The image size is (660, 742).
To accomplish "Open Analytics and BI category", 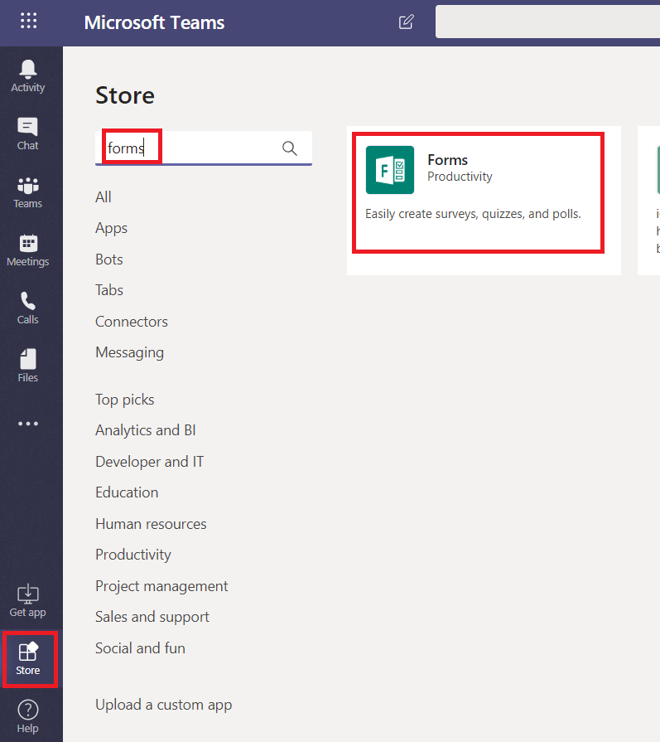I will 146,430.
